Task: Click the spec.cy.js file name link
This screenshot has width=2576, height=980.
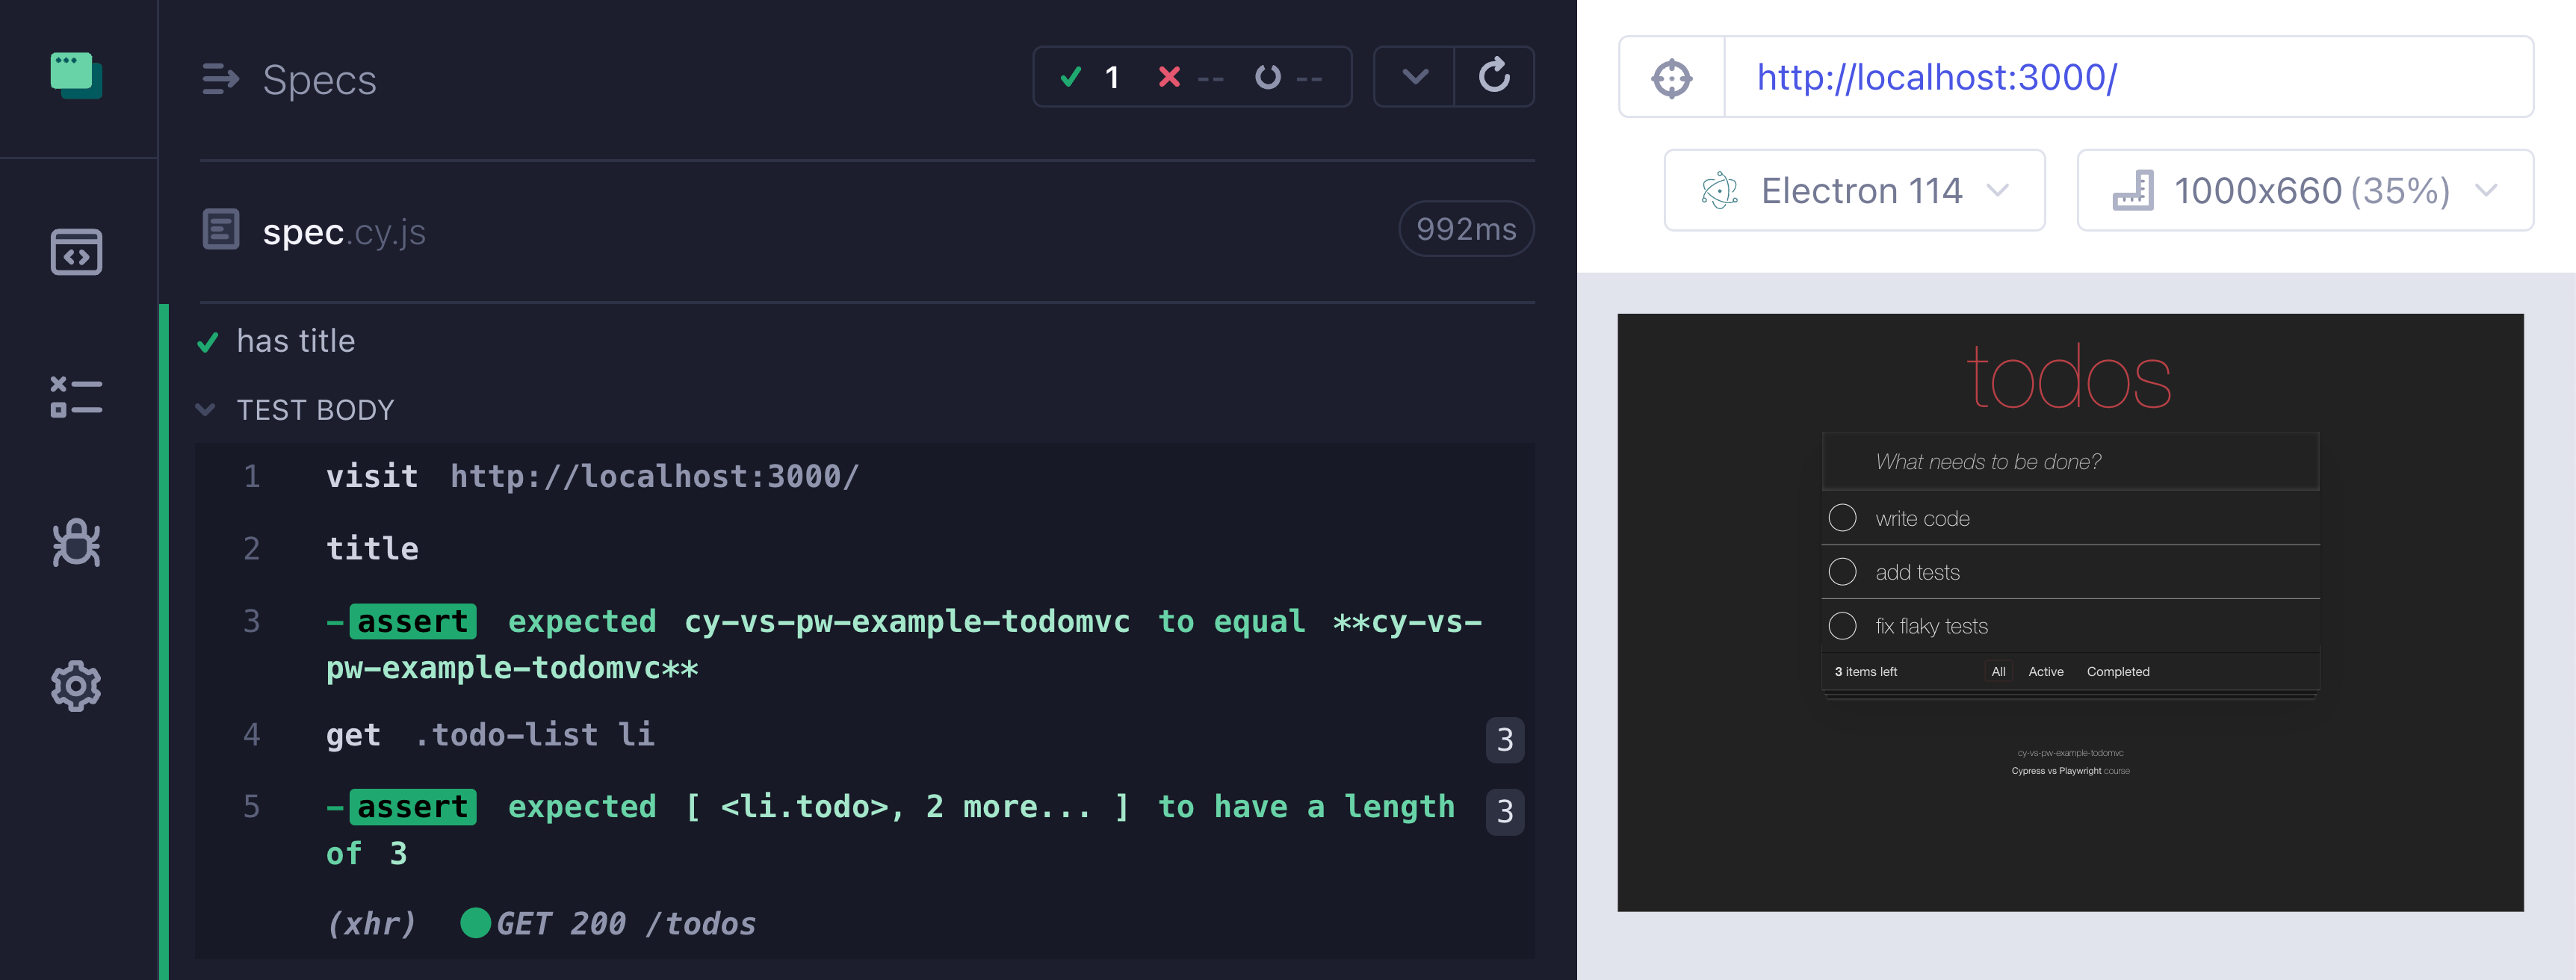Action: 343,232
